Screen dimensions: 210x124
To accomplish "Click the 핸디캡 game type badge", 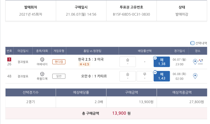I will (x=59, y=62).
